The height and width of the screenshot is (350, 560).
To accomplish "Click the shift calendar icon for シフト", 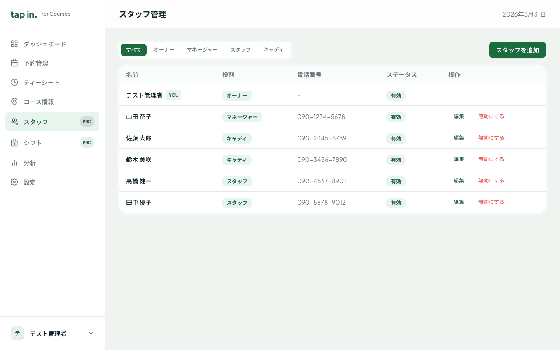I will (14, 143).
